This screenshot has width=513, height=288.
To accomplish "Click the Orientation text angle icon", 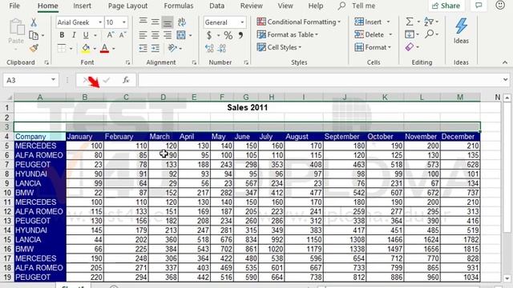I will point(172,48).
